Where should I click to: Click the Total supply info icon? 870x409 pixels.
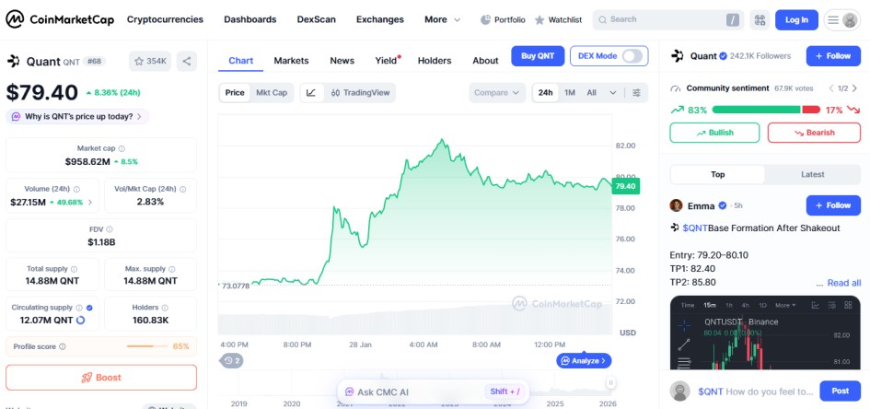75,269
